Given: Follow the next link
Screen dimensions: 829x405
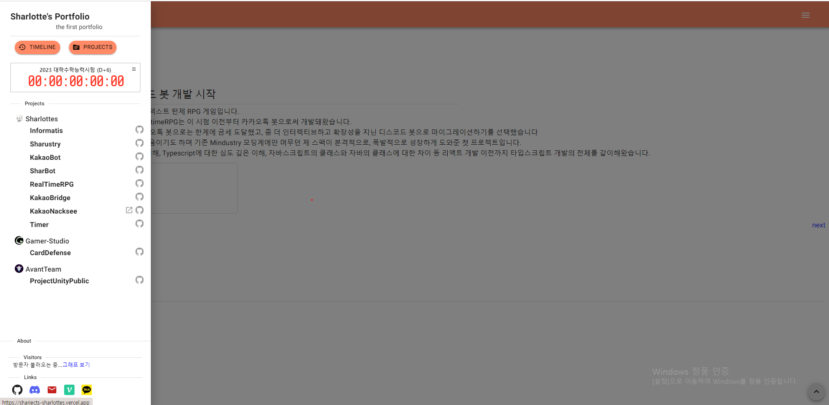Looking at the screenshot, I should coord(819,225).
